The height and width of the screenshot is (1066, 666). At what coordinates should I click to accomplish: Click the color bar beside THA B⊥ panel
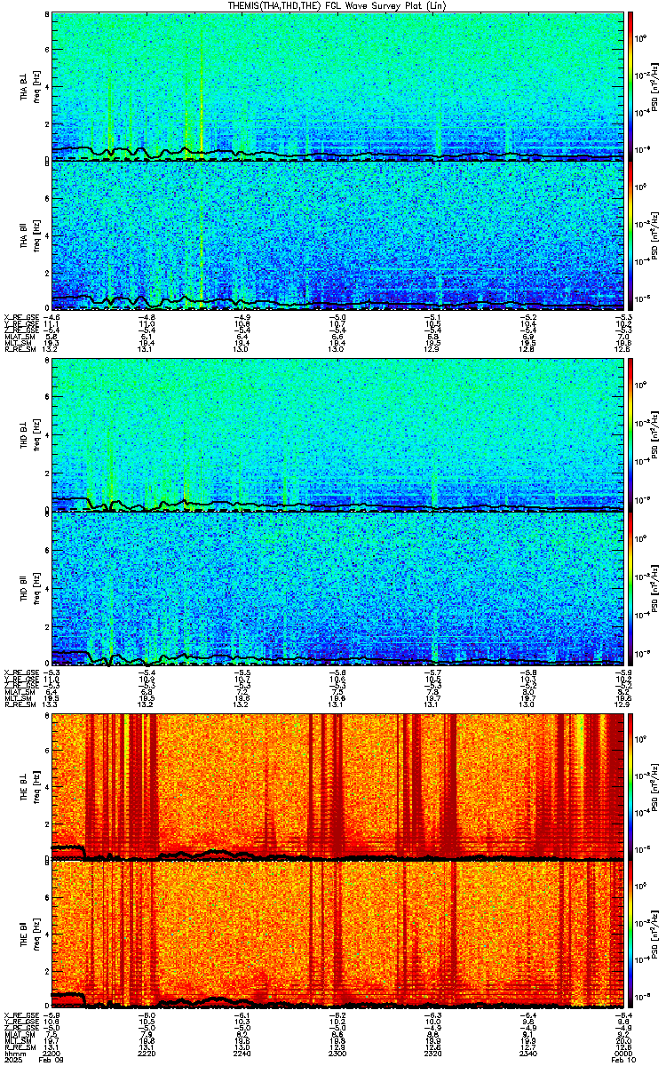click(x=632, y=86)
